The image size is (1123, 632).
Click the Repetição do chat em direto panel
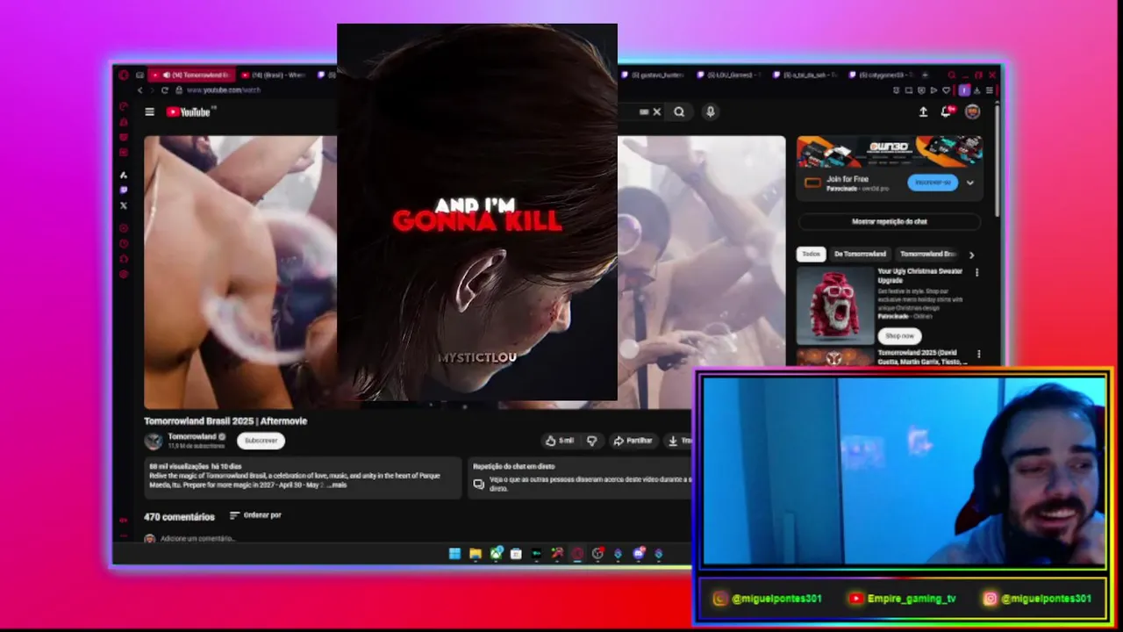coord(579,478)
